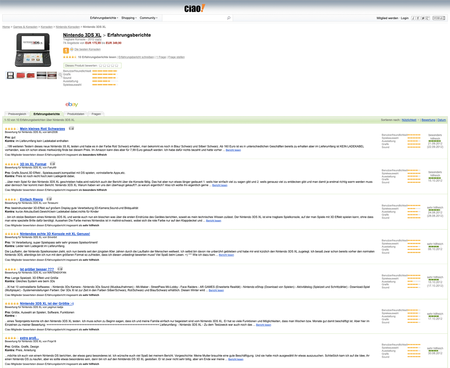Image resolution: width=450 pixels, height=368 pixels.
Task: Sort reviews by Datum
Action: click(442, 120)
